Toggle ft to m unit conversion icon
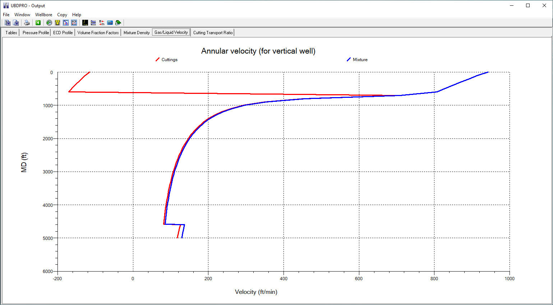Viewport: 553px width, 305px height. (102, 23)
